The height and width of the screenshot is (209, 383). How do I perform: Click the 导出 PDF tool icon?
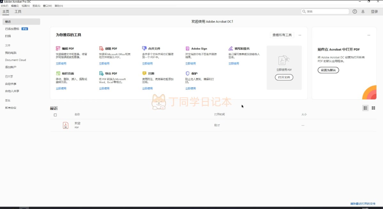(x=101, y=73)
